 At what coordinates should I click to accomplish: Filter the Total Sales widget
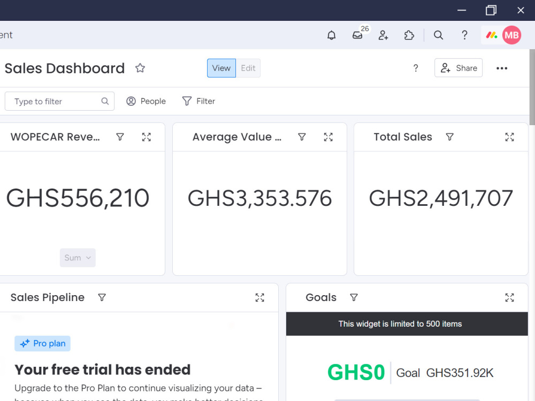point(450,137)
